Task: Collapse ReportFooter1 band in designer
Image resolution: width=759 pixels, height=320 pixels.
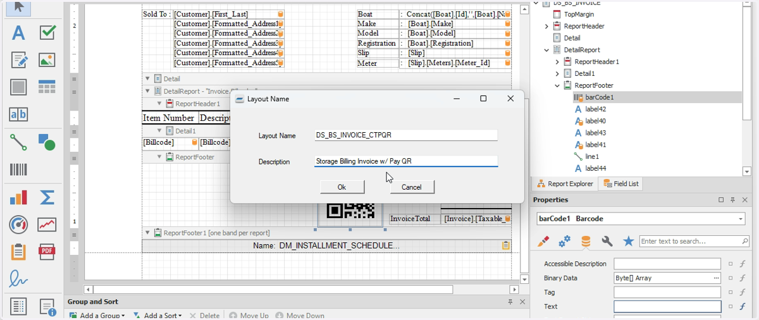Action: (148, 233)
